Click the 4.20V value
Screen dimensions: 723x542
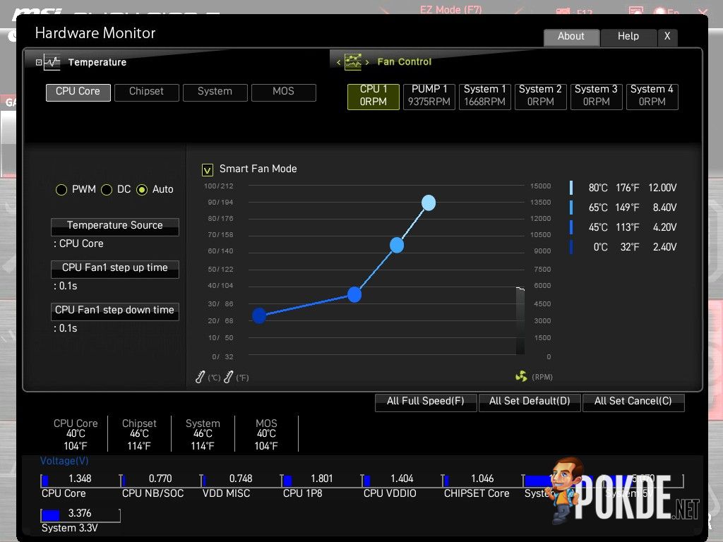click(x=664, y=228)
